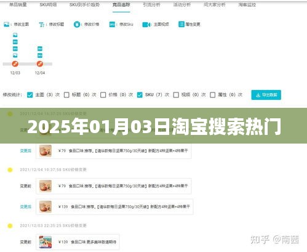Open the 引流分析 tab
This screenshot has width=307, height=252.
[x=151, y=5]
